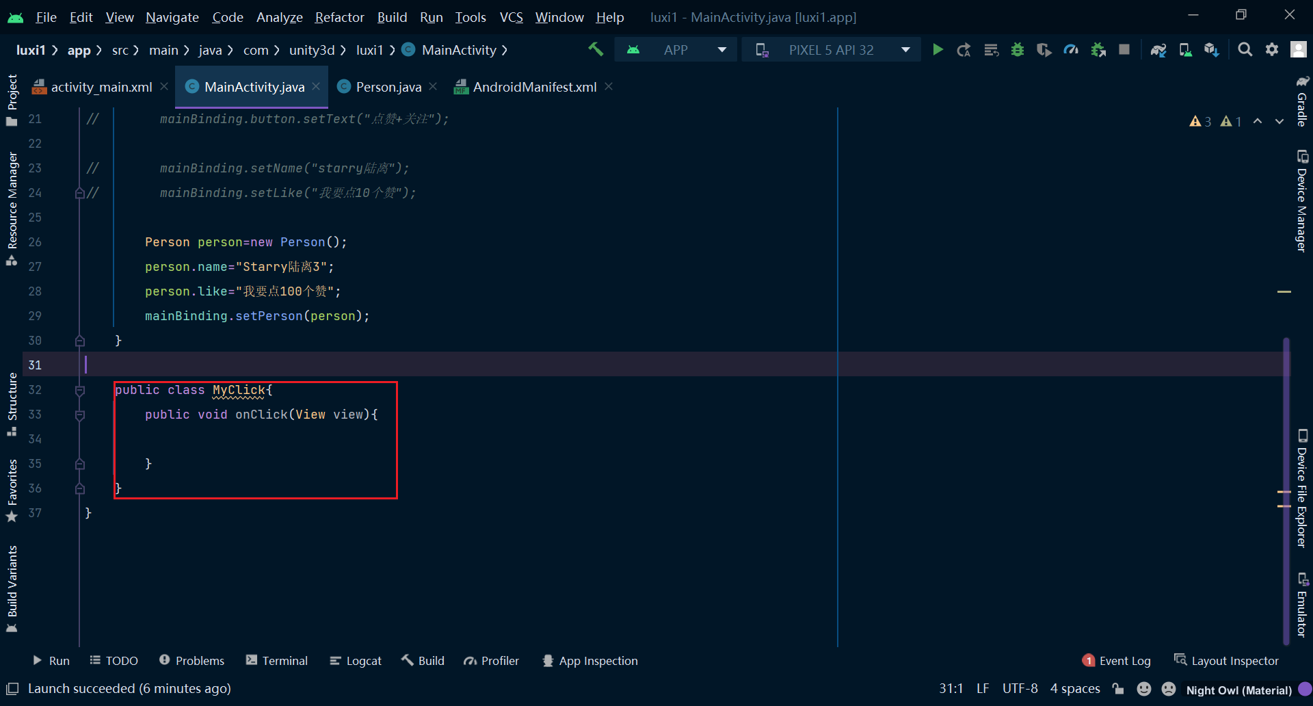Click the user account avatar icon
The image size is (1313, 706).
(1299, 49)
